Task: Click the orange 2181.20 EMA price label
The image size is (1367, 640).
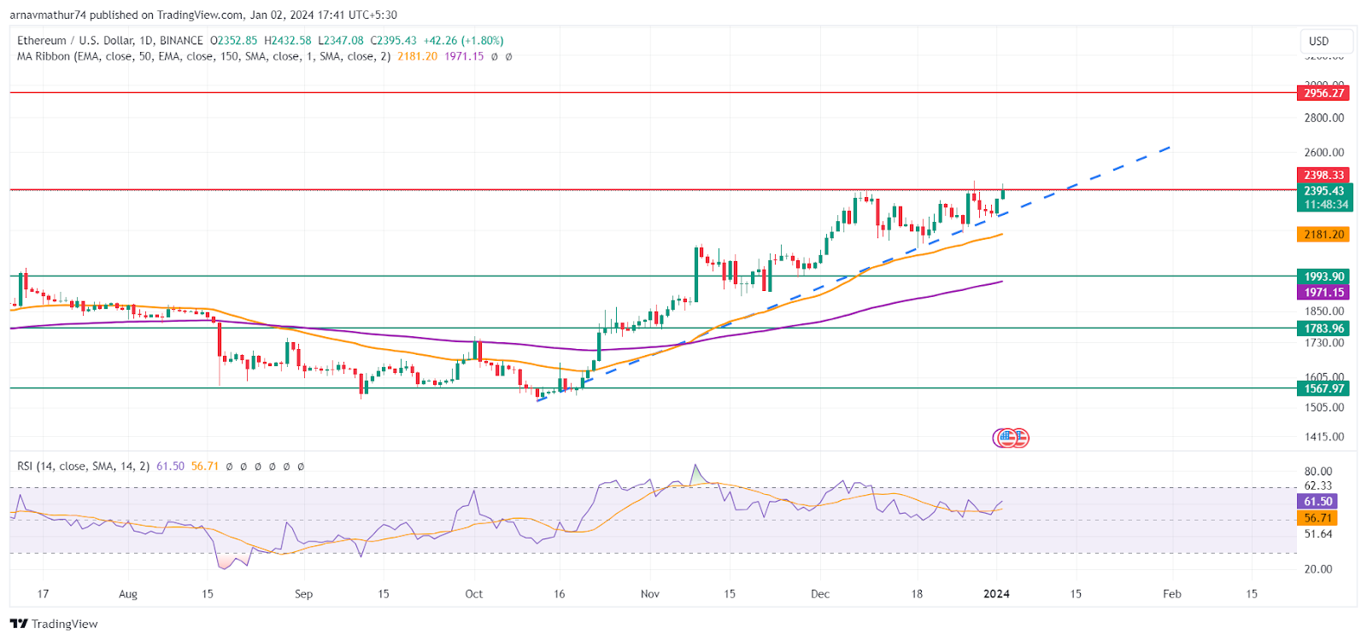Action: click(x=1323, y=234)
